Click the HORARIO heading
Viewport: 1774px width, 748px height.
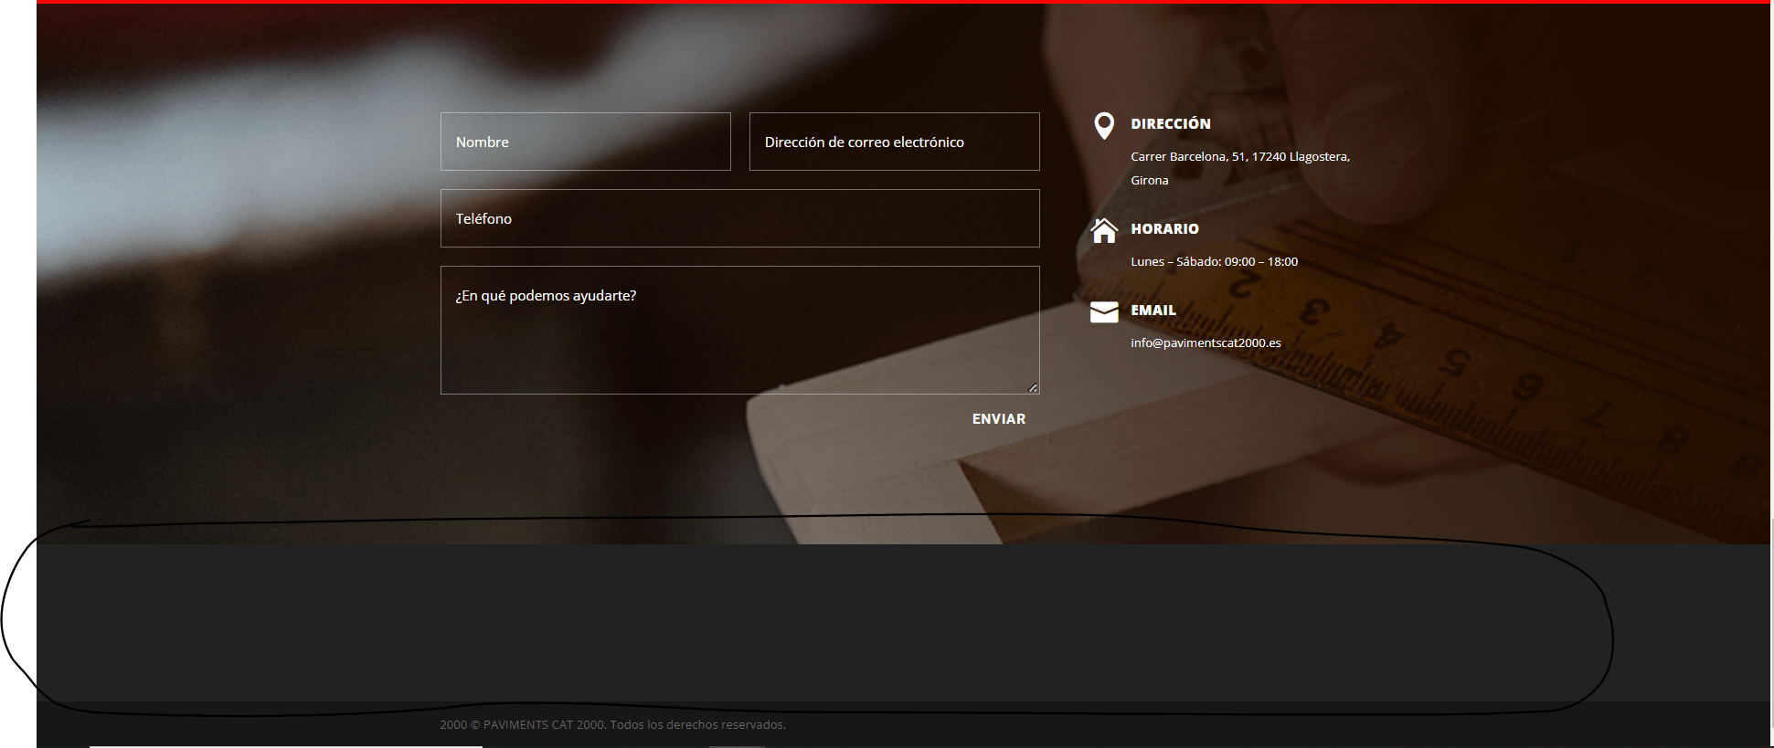[x=1164, y=228]
